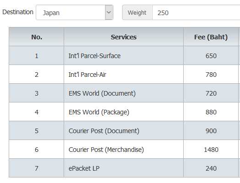The height and width of the screenshot is (183, 240).
Task: Select Courier Post (Merchandise) service
Action: [x=106, y=150]
